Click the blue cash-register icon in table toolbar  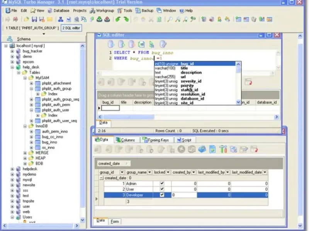point(202,149)
